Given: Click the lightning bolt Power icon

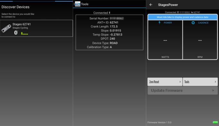Looking at the screenshot, I should click(160, 22).
